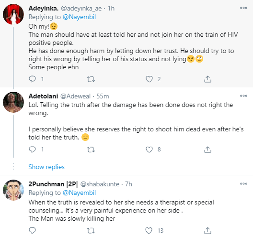Screen dimensions: 253x236
Task: Share Adeyinka's tweet
Action: click(207, 79)
